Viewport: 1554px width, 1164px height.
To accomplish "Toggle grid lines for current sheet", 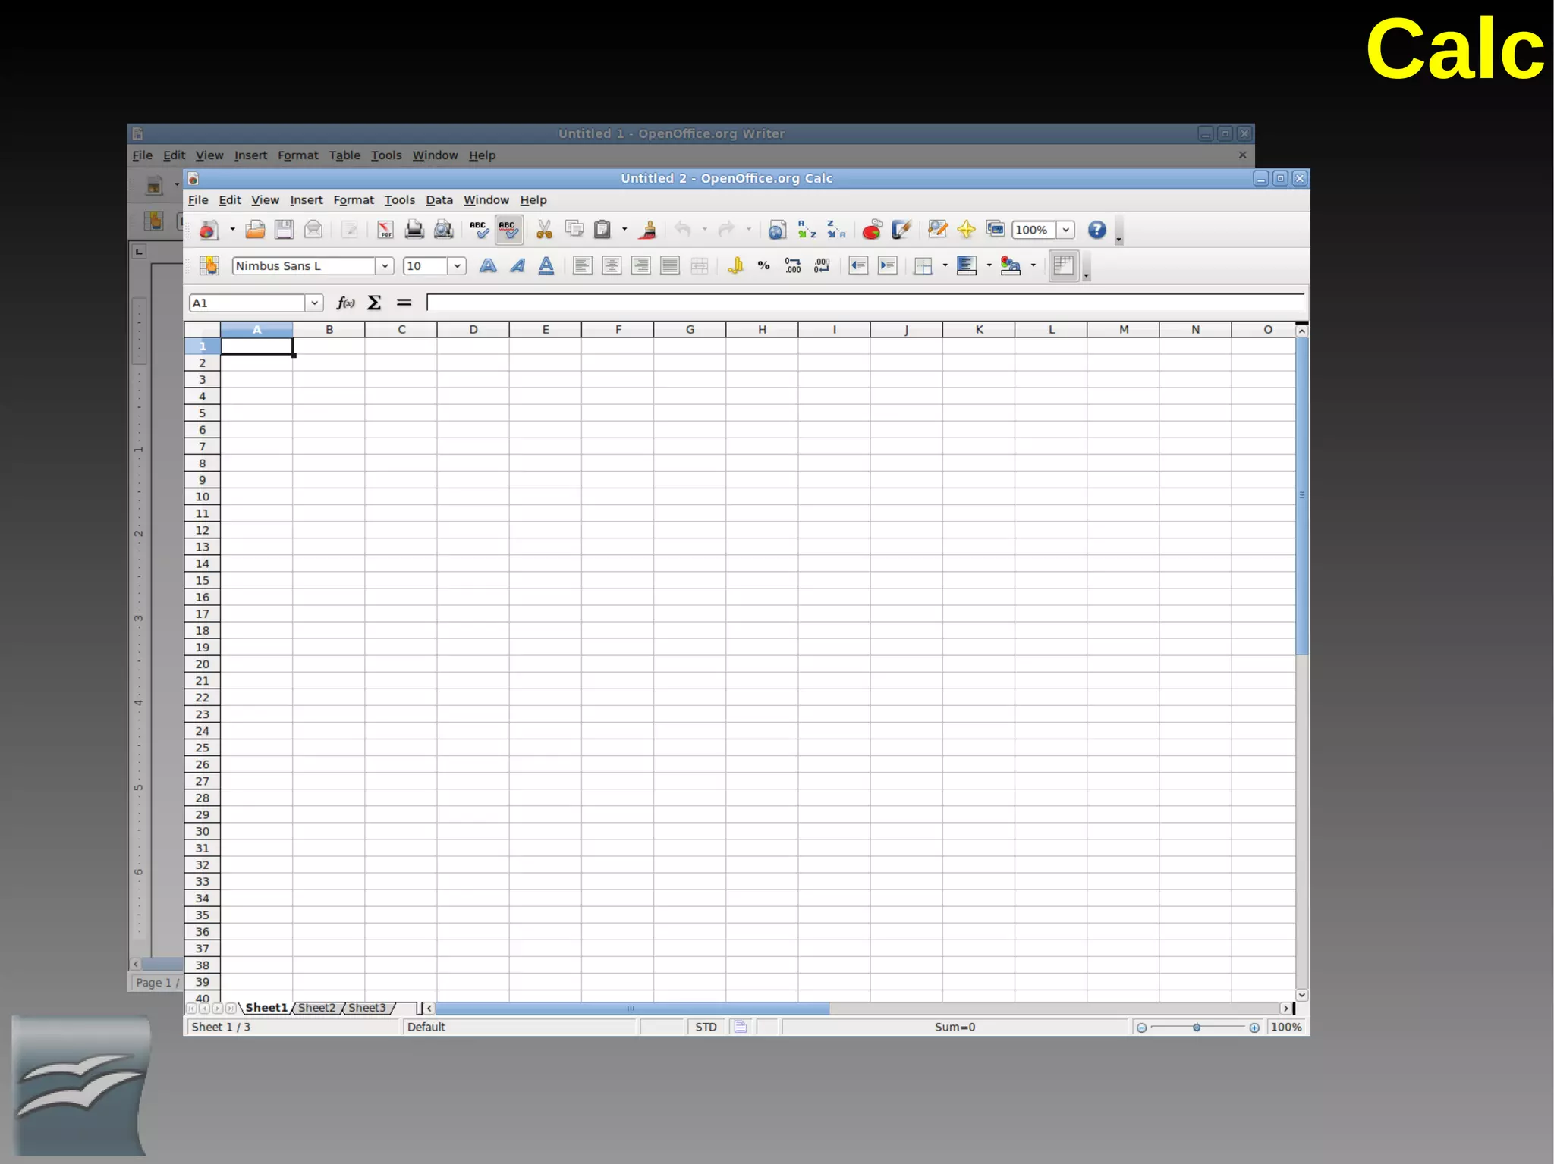I will pos(1064,266).
